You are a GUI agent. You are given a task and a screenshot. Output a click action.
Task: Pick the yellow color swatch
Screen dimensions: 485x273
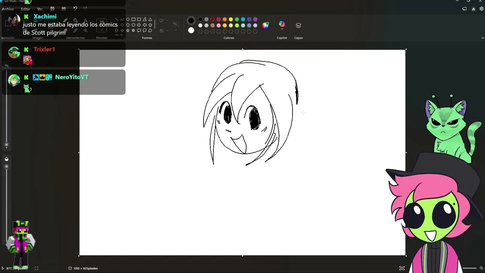(x=231, y=19)
